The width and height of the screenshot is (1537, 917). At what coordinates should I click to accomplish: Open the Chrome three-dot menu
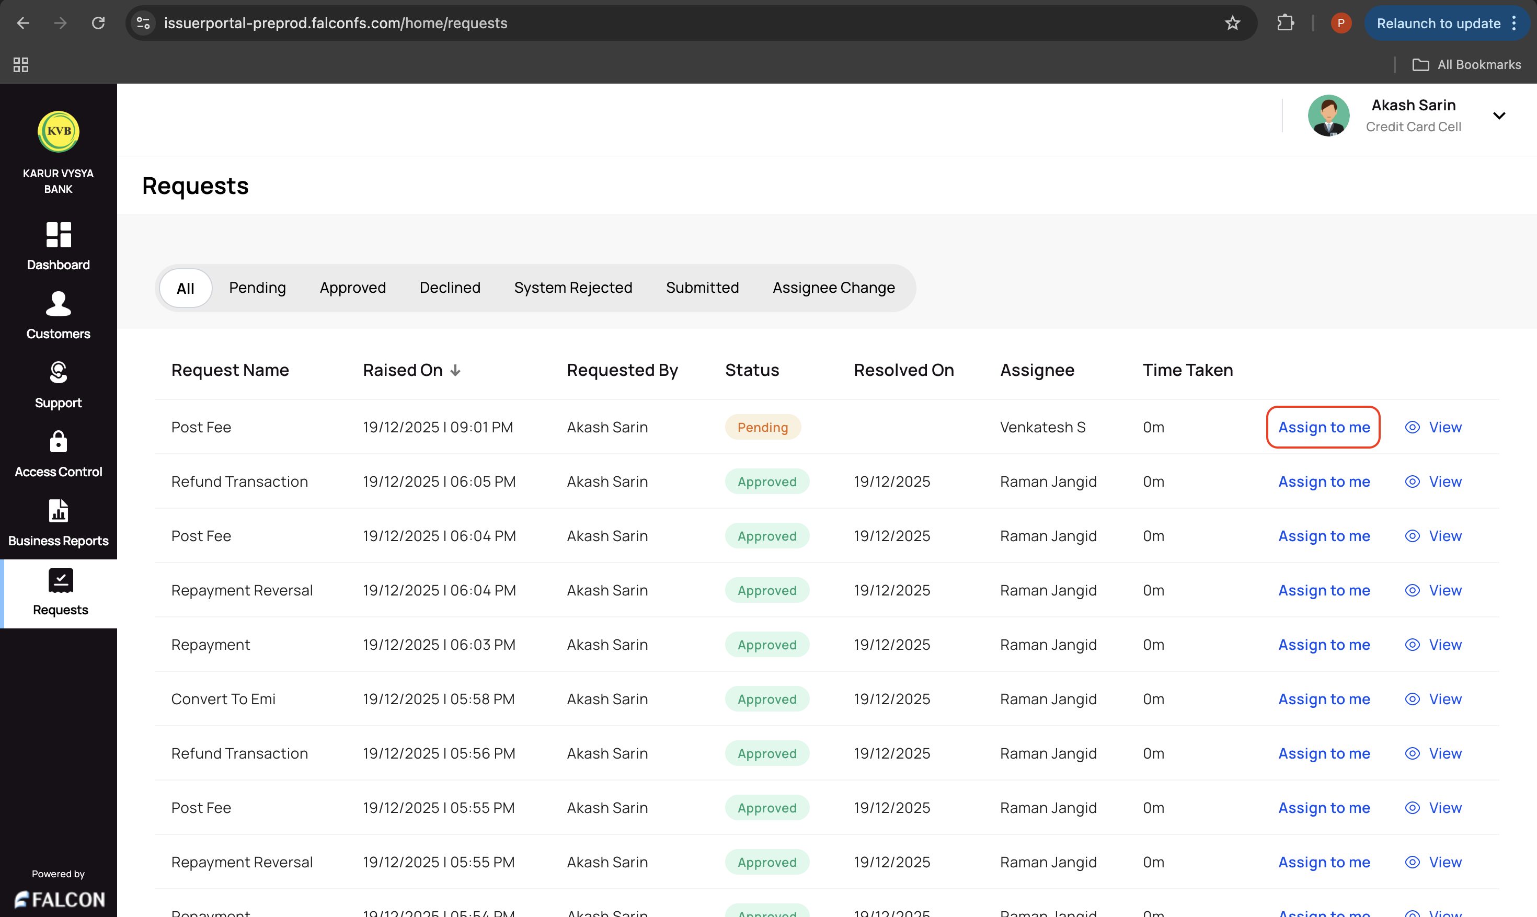[1514, 24]
